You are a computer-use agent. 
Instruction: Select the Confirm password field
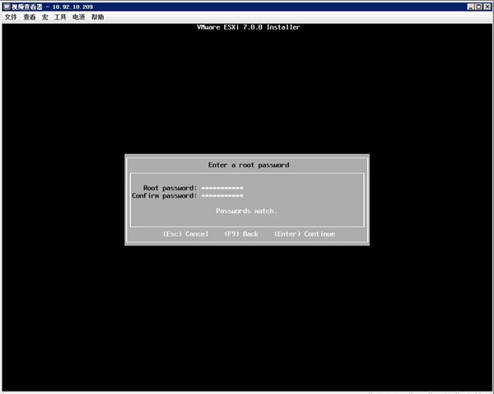tap(222, 196)
